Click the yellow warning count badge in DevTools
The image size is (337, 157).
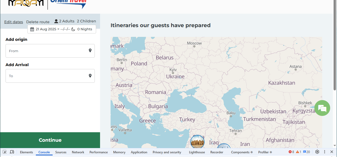(299, 152)
